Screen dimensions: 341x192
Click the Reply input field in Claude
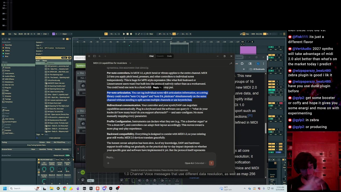[160, 157]
